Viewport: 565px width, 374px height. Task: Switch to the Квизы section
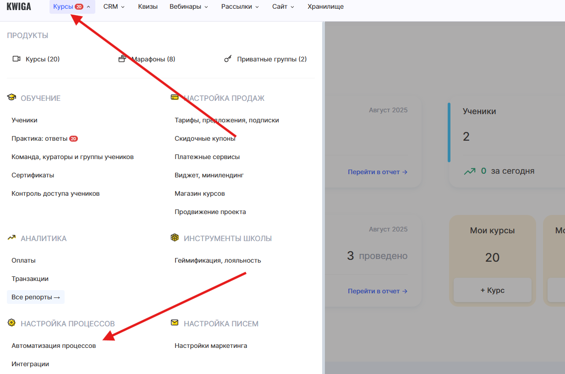coord(148,6)
